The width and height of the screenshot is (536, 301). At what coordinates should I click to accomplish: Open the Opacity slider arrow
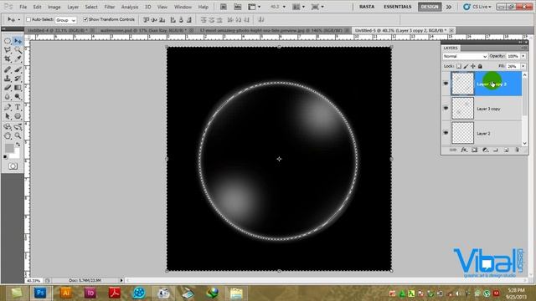pos(523,56)
